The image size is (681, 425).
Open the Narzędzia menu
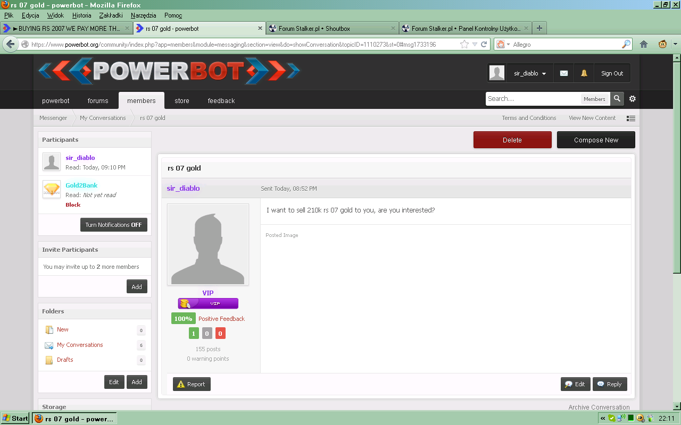(x=143, y=15)
